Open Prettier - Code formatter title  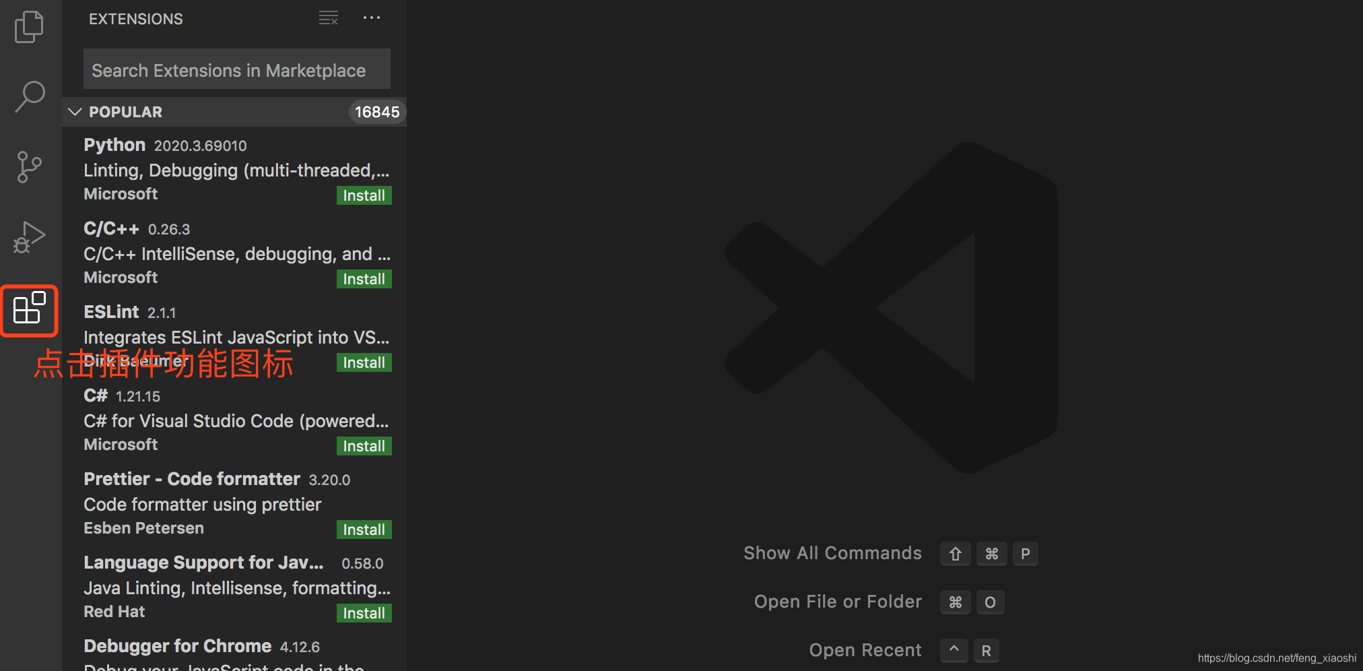(x=192, y=479)
